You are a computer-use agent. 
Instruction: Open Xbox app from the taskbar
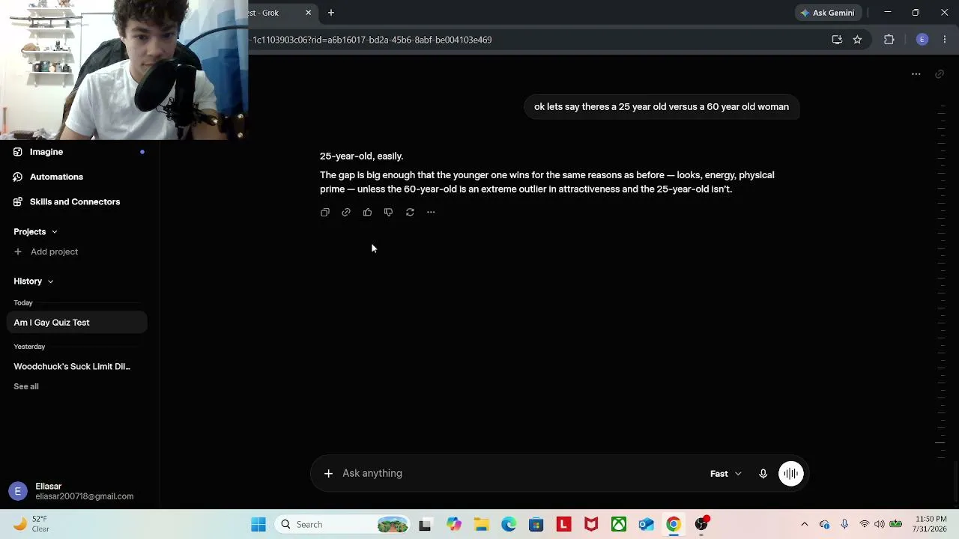coord(619,525)
